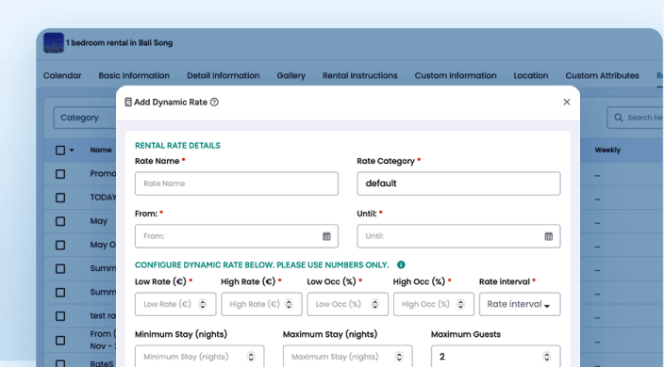
Task: Click the search magnifier icon
Action: click(x=619, y=118)
